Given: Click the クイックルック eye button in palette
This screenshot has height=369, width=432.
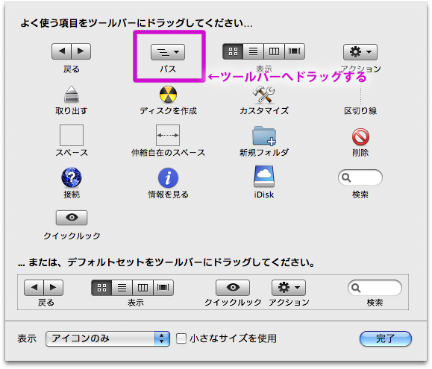Looking at the screenshot, I should (x=72, y=218).
